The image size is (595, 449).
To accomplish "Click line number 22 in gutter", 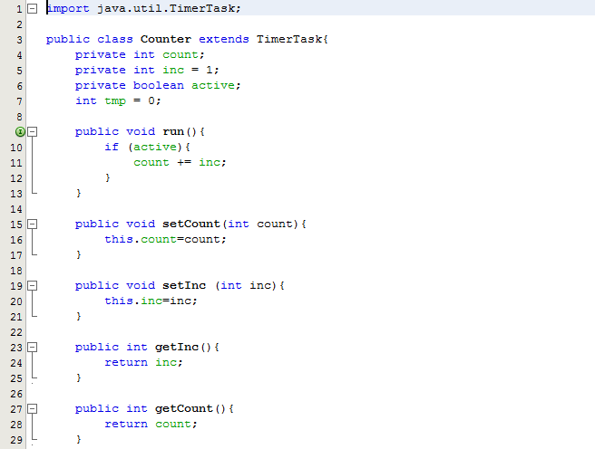I will 16,332.
